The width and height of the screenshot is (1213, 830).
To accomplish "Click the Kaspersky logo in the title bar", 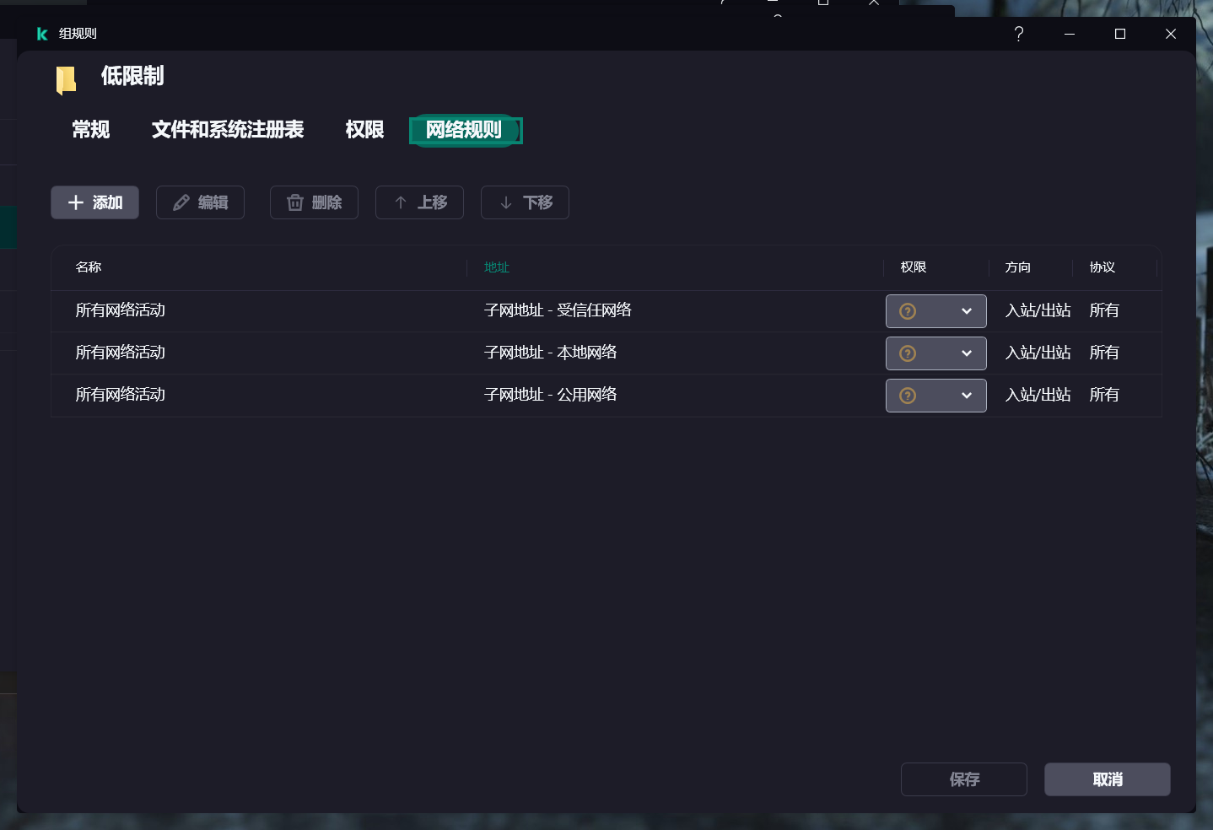I will click(41, 34).
